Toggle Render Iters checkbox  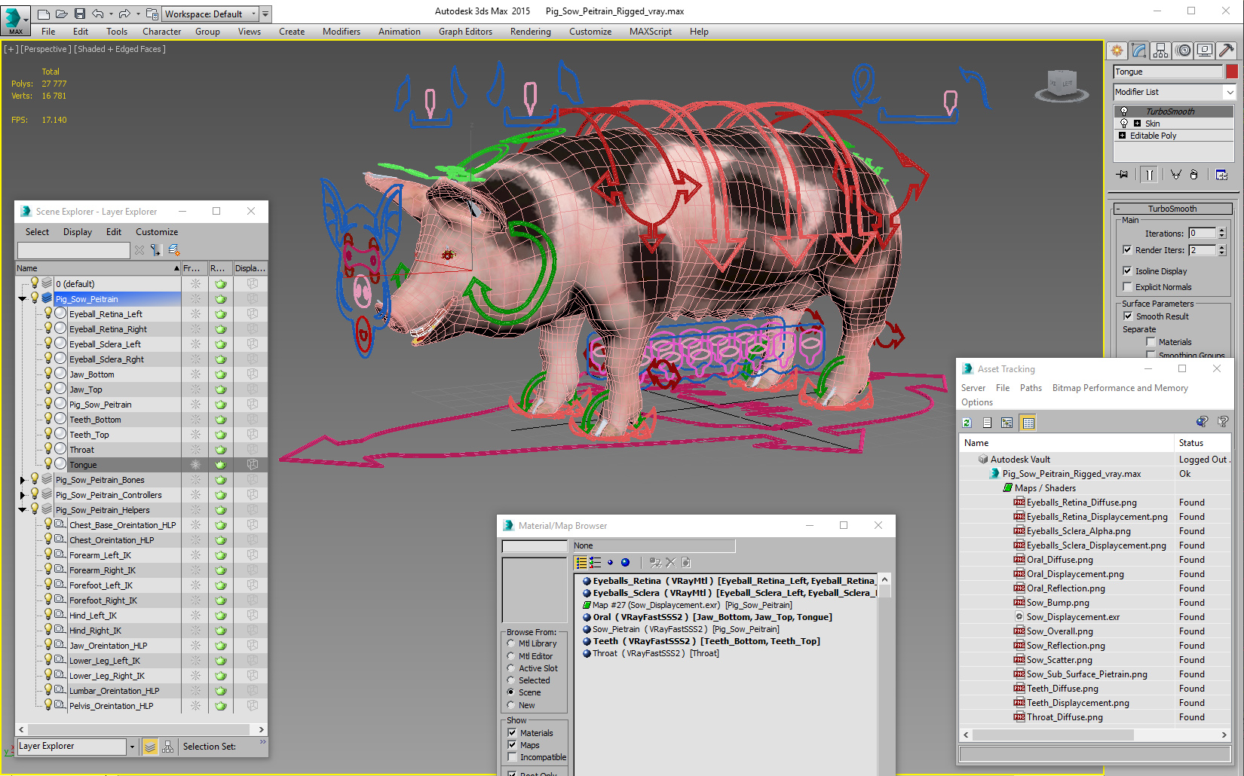pos(1127,250)
